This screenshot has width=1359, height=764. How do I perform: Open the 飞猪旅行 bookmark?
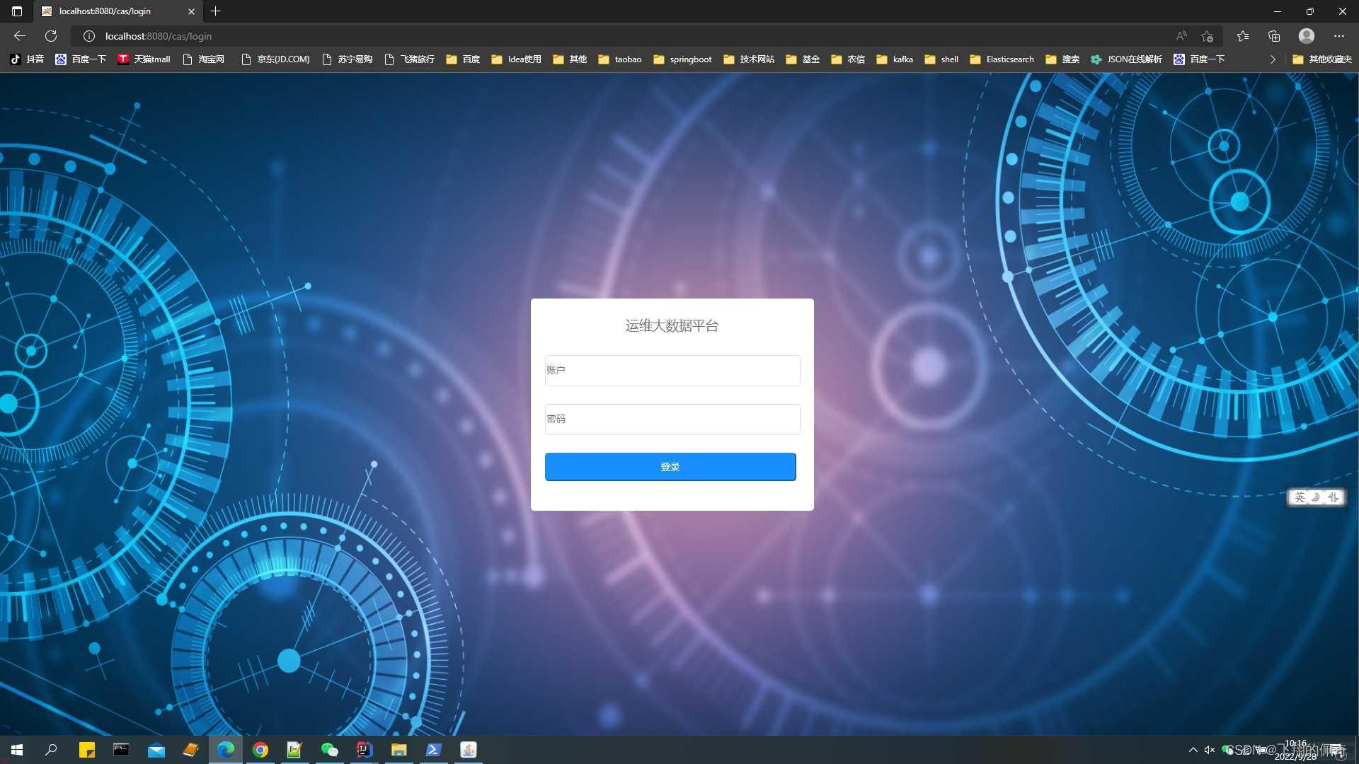point(409,59)
